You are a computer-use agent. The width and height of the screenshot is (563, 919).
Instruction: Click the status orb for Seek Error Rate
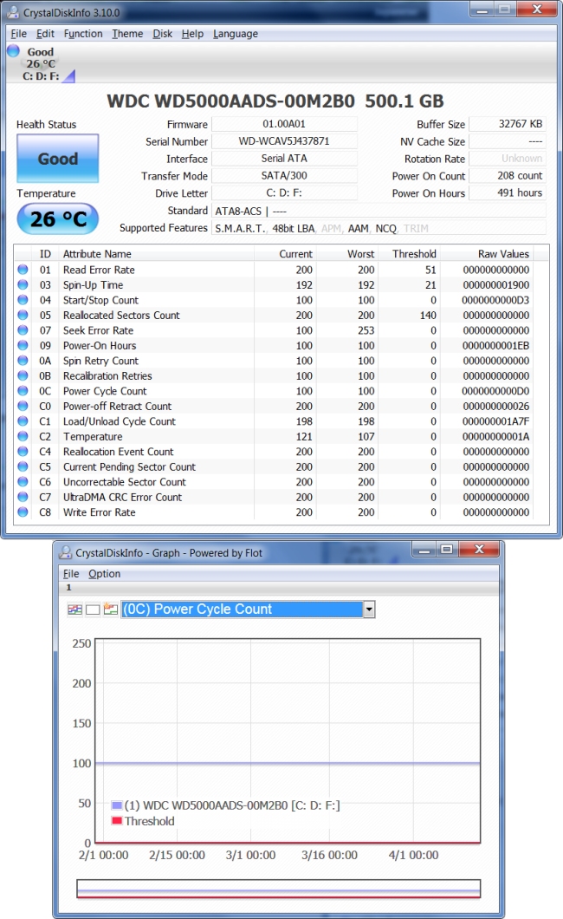coord(23,330)
